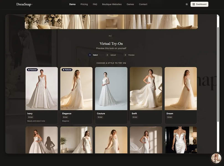Screen dimensions: 224x166
Task: Click the Featured badge on Elegance card
Action: [67, 70]
